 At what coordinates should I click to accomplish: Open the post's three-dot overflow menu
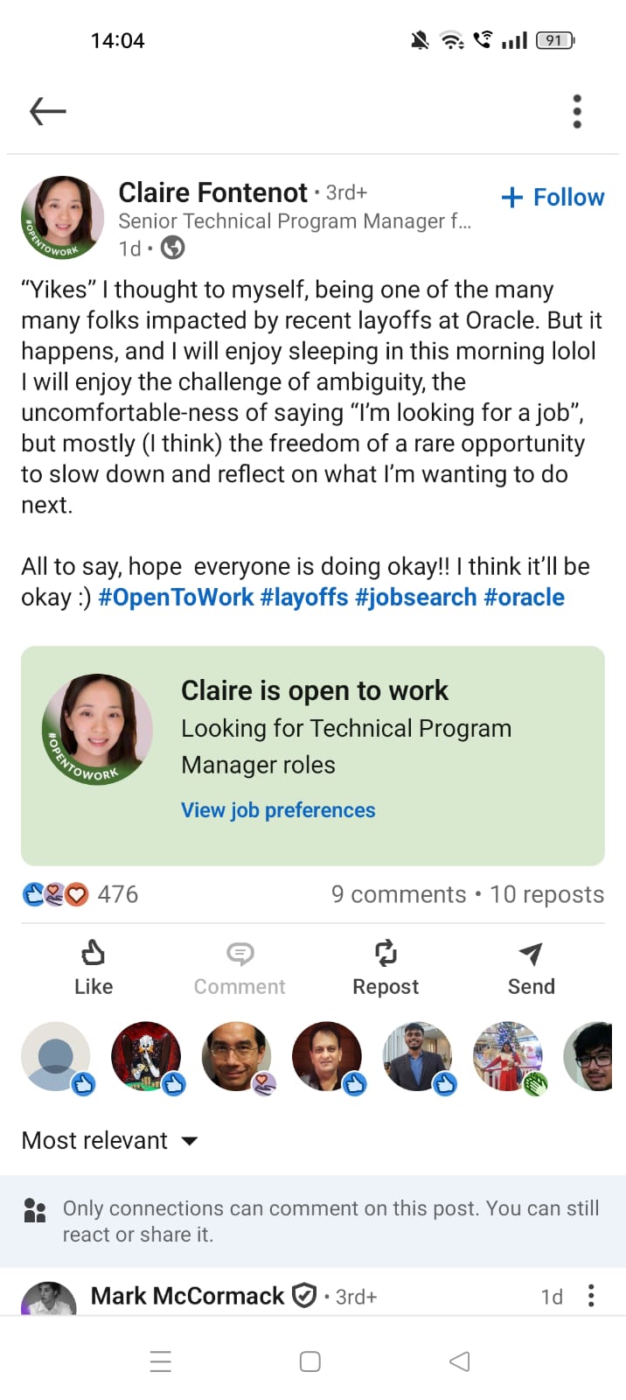tap(577, 111)
